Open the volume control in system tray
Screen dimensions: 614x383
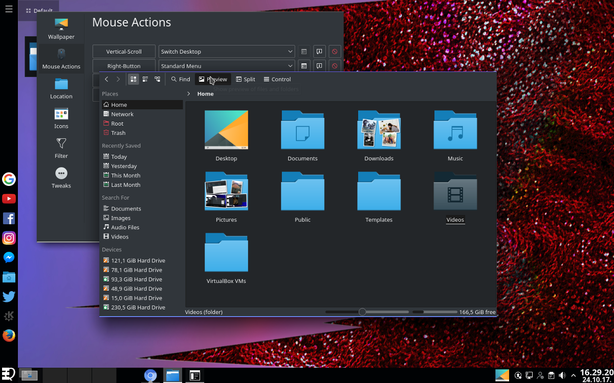(563, 376)
